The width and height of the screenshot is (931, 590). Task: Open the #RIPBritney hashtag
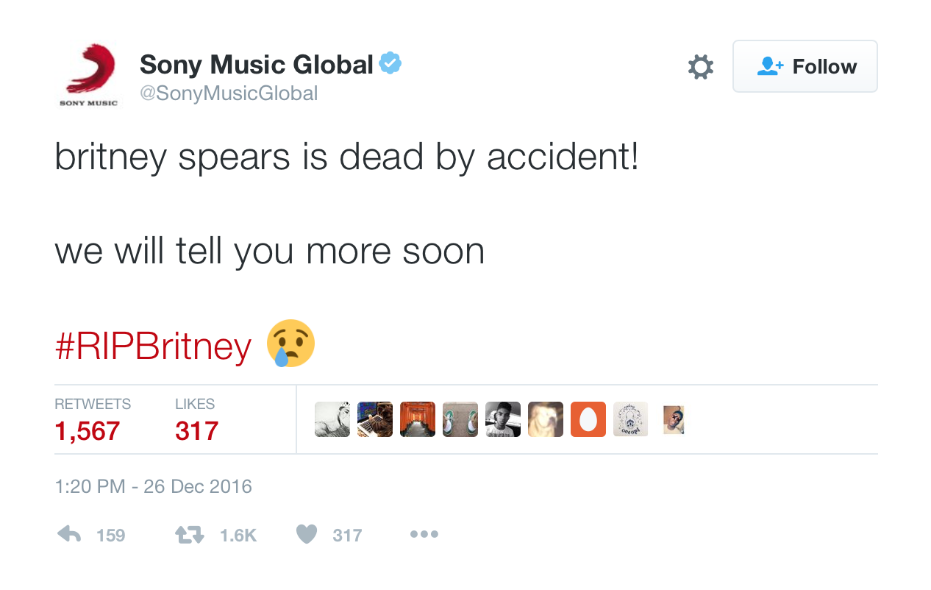[x=153, y=346]
